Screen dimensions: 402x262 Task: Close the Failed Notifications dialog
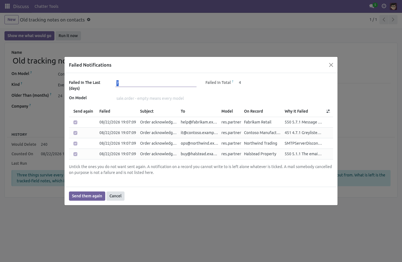(331, 65)
